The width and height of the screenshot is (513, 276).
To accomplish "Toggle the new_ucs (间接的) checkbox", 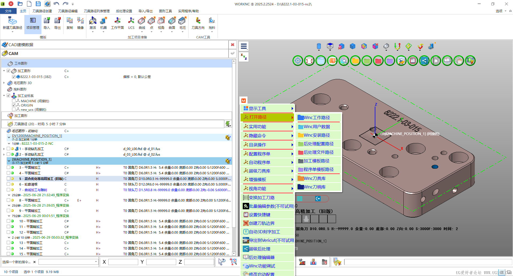I will pos(14,109).
